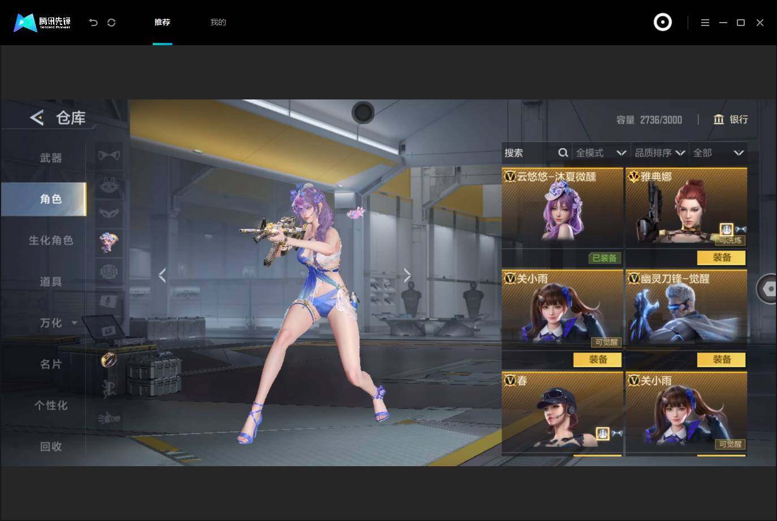Go back using the arrow beside 仓库

pos(37,118)
